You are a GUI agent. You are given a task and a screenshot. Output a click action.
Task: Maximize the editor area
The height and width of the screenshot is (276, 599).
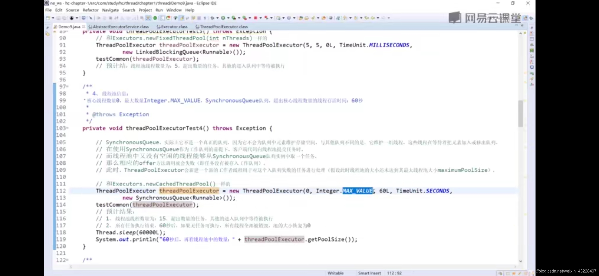point(522,26)
